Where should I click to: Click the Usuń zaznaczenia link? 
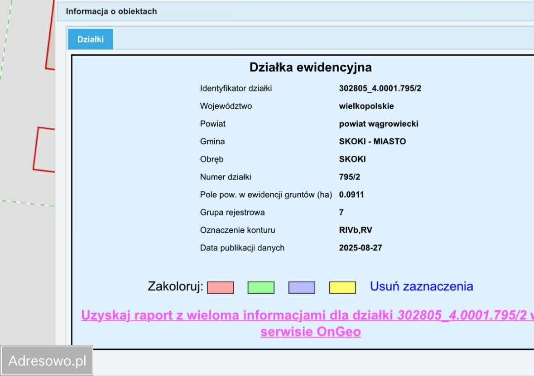421,286
